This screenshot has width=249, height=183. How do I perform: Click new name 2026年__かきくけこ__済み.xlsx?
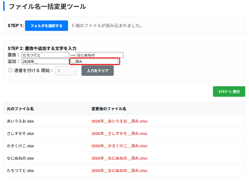119,146
